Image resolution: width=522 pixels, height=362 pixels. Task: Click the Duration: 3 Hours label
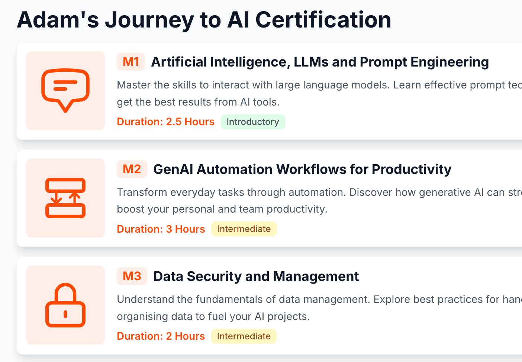click(x=161, y=229)
